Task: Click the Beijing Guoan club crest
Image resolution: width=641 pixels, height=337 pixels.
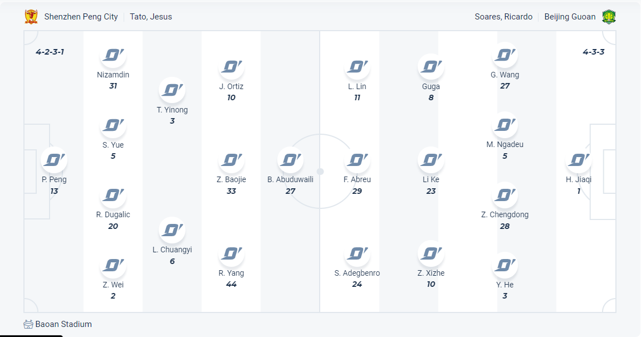Action: (609, 17)
